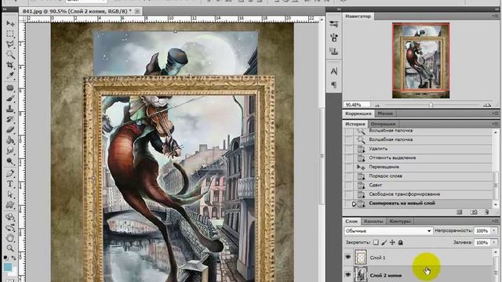Open the Clone Source docked panel icon
The height and width of the screenshot is (282, 502).
(334, 51)
